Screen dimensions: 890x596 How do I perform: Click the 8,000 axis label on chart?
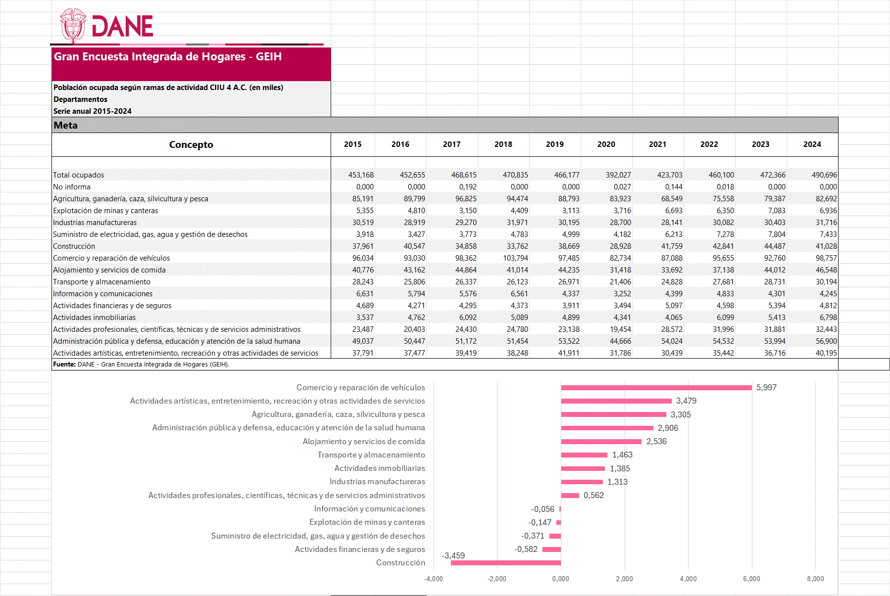[815, 579]
